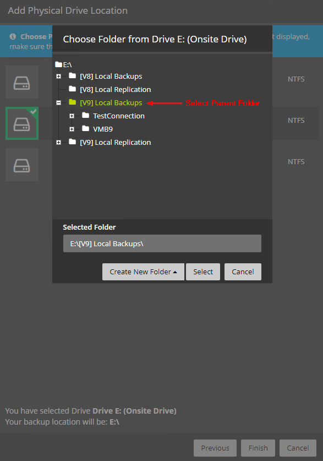Click the TestConnection folder icon
323x461 pixels.
[85, 115]
